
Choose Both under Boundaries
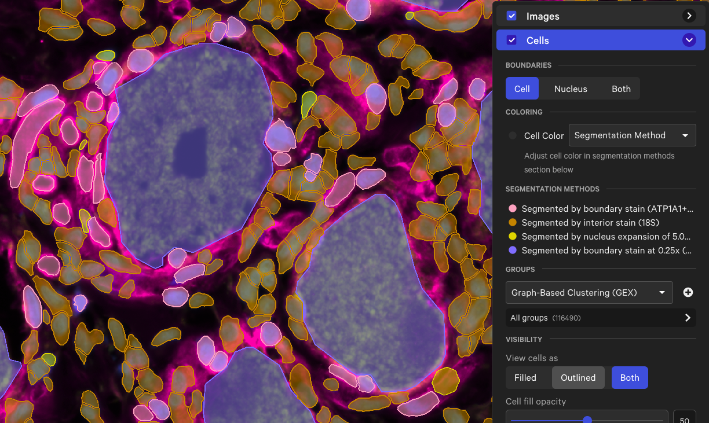coord(621,89)
